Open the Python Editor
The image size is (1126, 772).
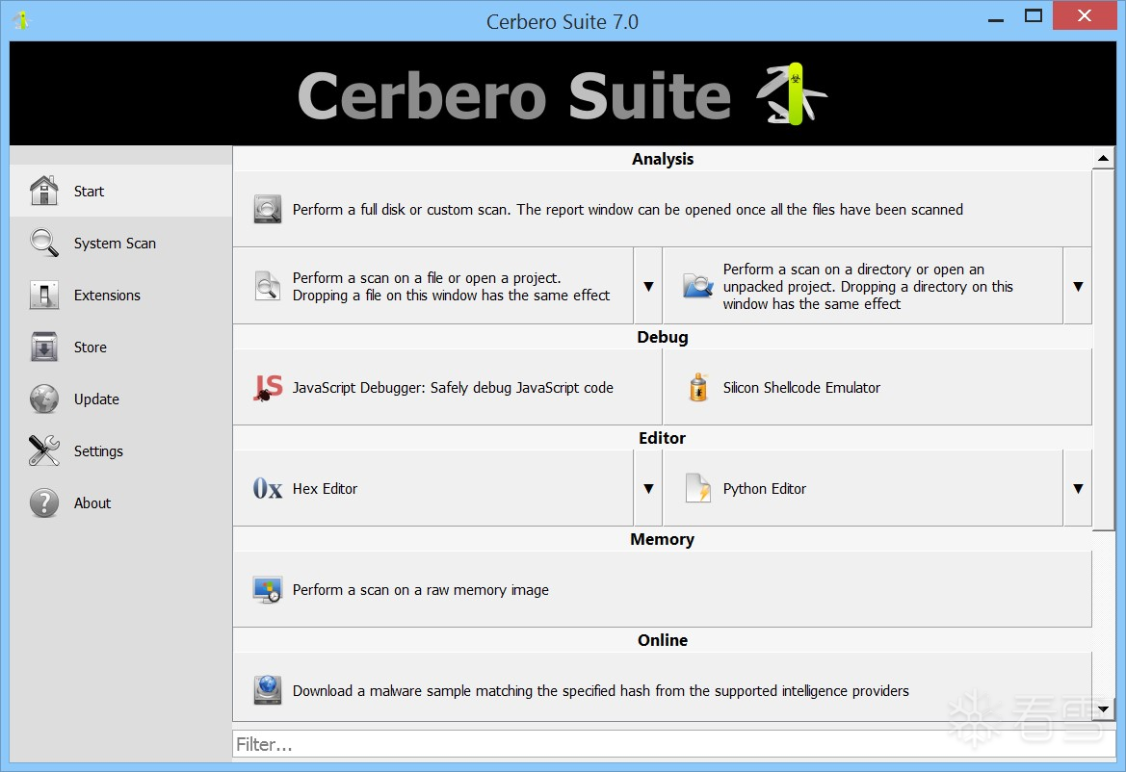[862, 489]
